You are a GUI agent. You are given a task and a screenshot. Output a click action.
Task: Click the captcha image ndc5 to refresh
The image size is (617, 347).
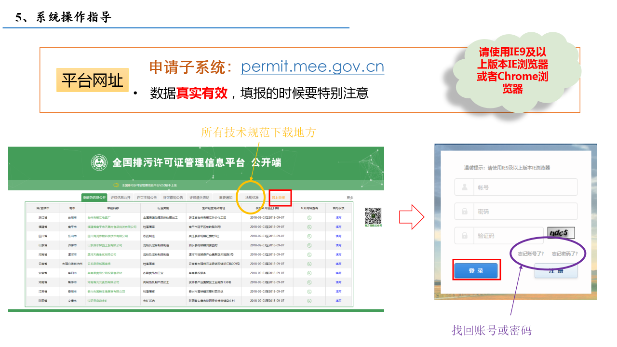(x=561, y=233)
